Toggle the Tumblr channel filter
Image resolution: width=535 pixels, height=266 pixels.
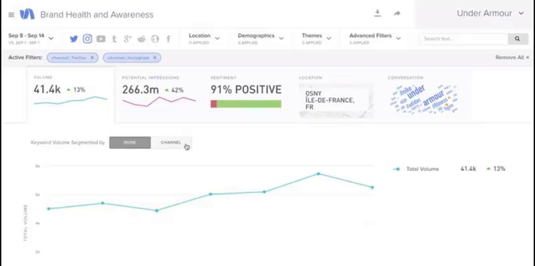click(114, 39)
